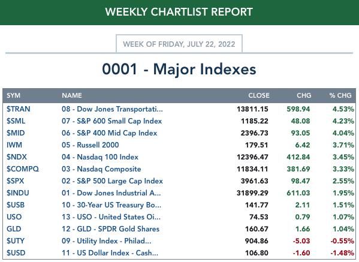Sort table by NAME column header

click(x=72, y=95)
